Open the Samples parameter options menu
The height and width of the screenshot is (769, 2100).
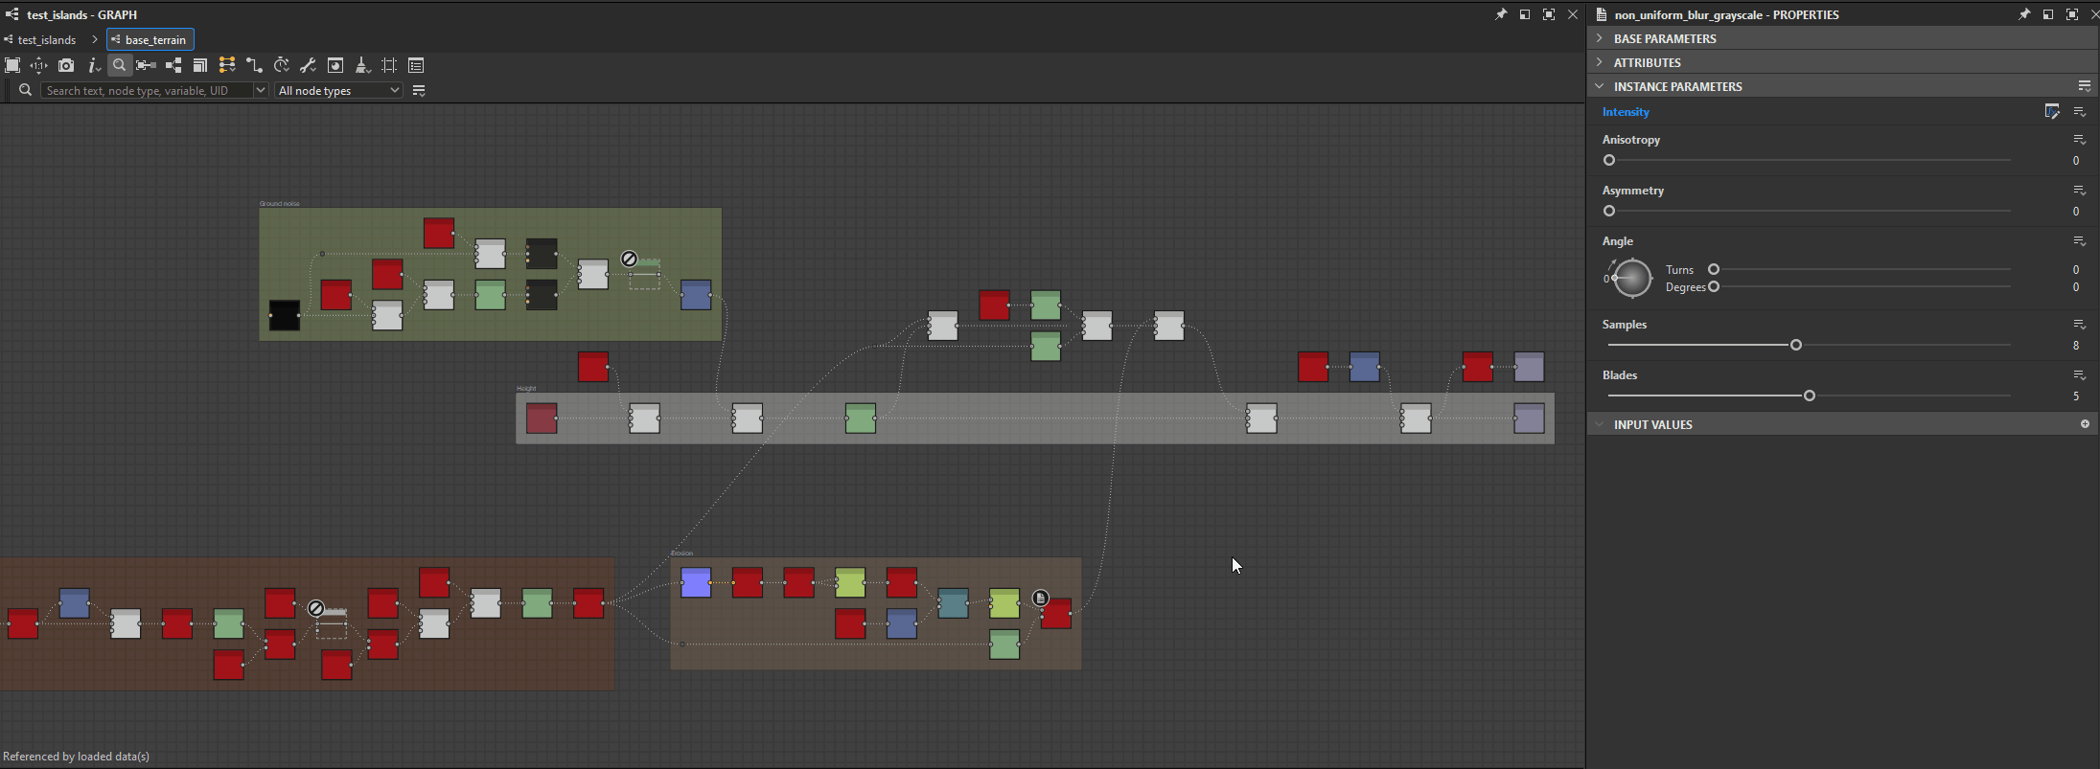(x=2080, y=325)
